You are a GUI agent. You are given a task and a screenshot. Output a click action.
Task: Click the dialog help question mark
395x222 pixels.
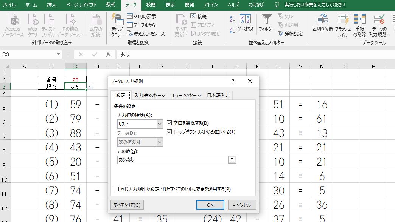tap(233, 81)
